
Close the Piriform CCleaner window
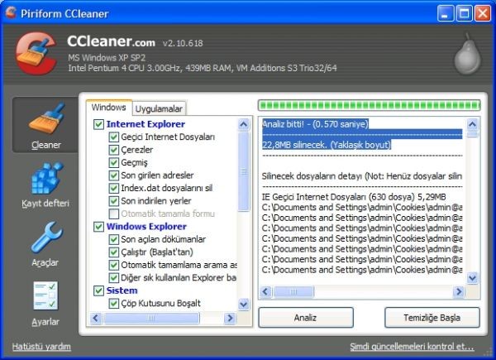(483, 13)
